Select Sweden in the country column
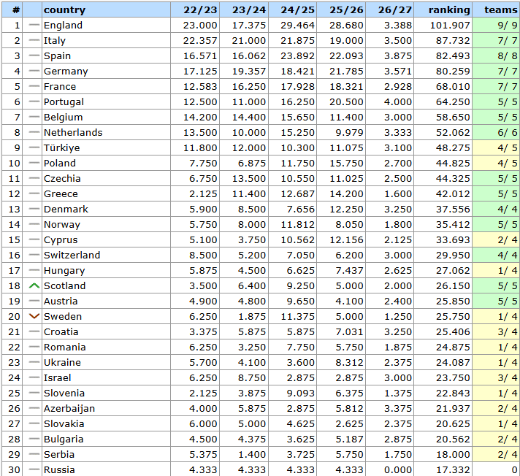This screenshot has height=476, width=520. [63, 317]
